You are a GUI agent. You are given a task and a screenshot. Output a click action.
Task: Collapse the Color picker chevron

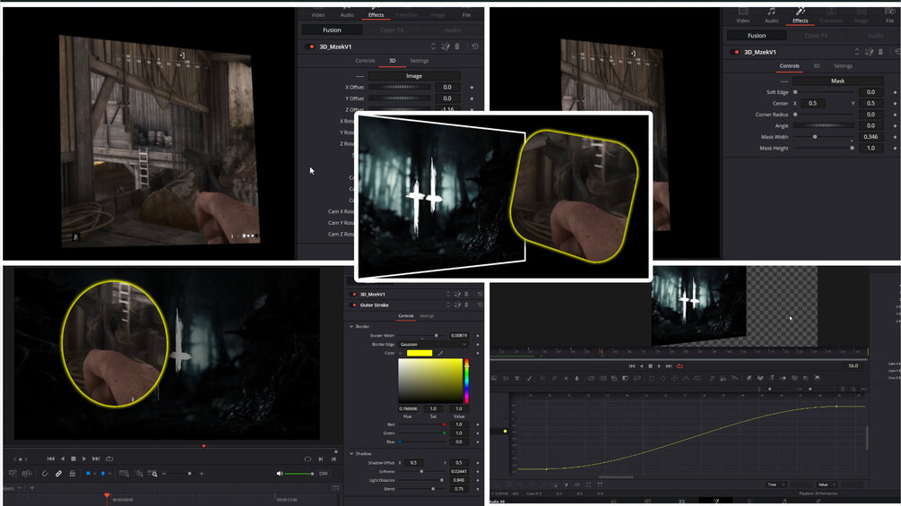tap(401, 353)
